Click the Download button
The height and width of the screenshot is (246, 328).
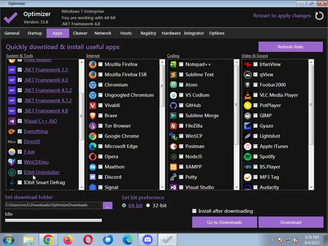pyautogui.click(x=291, y=222)
